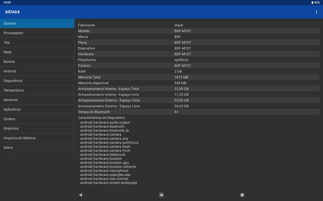This screenshot has height=201, width=323.
Task: Click the Versao do Bluetooth value '4+'
Action: pyautogui.click(x=176, y=112)
